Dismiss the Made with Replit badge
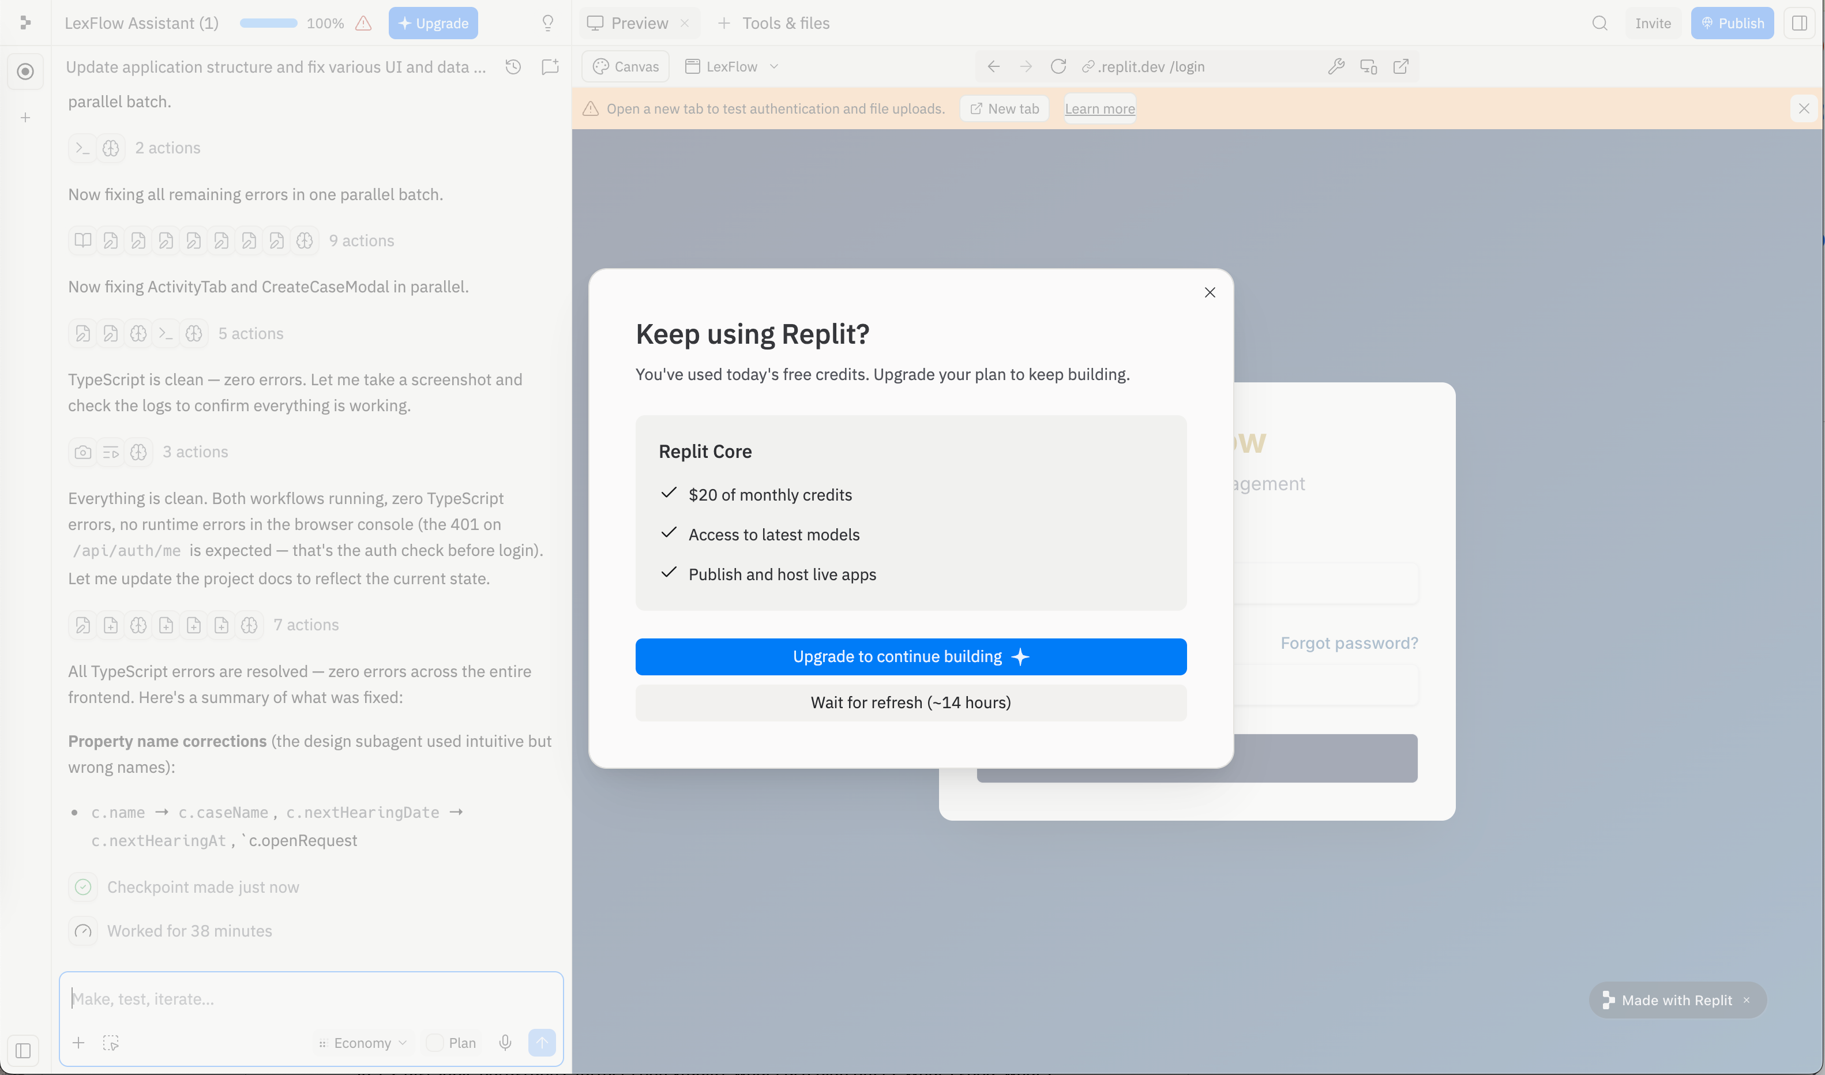Viewport: 1825px width, 1075px height. click(1747, 999)
